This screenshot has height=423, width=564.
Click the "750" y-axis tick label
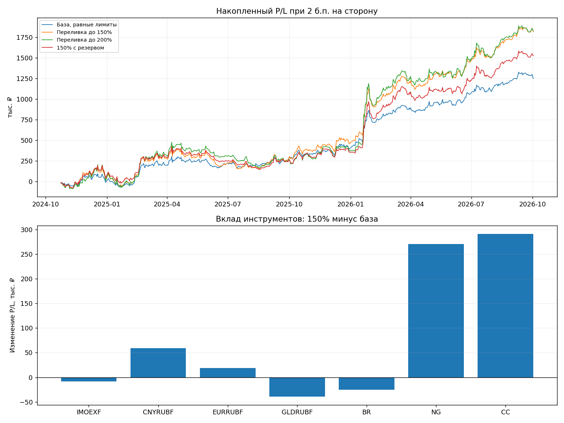click(26, 120)
